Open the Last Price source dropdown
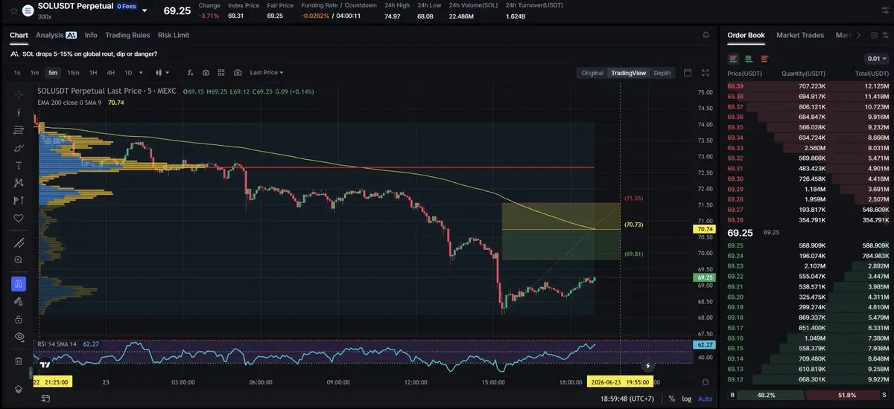The height and width of the screenshot is (409, 894). pyautogui.click(x=267, y=73)
